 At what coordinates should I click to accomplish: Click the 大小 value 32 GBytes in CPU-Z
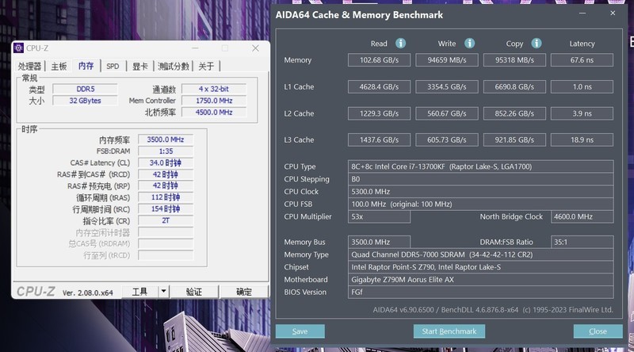(x=86, y=101)
